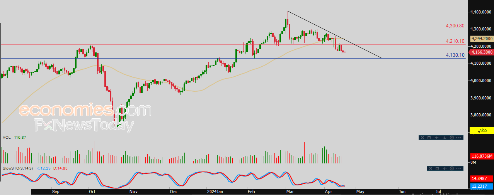Close the SlowSTO indicator panel
Viewport: 494px width, 195px height.
click(430, 168)
